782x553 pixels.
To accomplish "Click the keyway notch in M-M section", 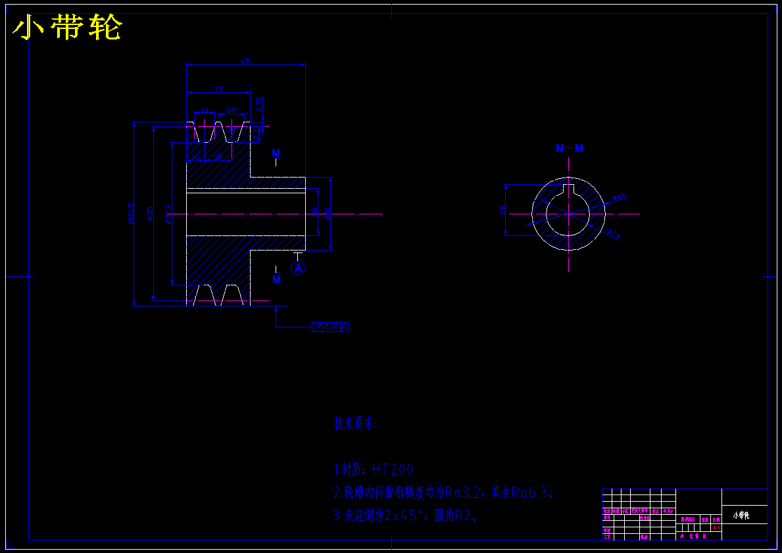I will coord(568,189).
